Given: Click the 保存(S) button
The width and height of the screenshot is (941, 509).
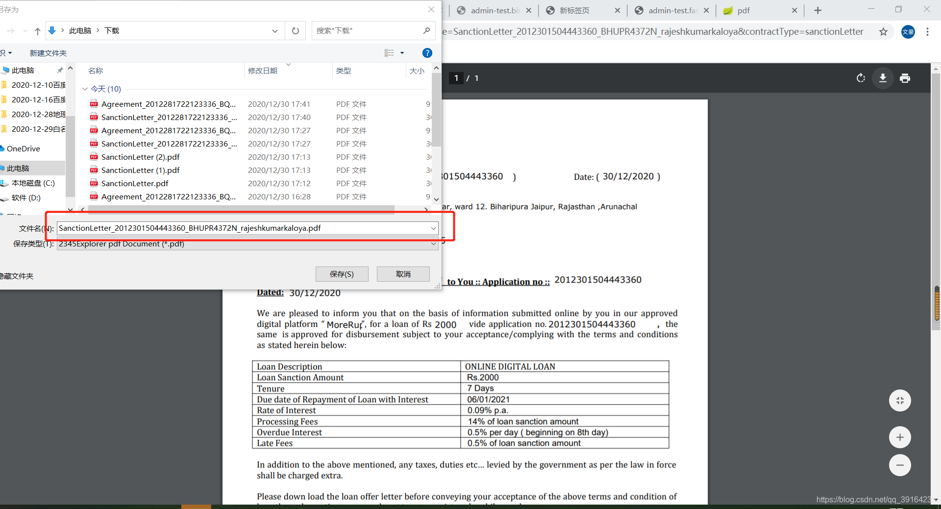Looking at the screenshot, I should tap(342, 274).
